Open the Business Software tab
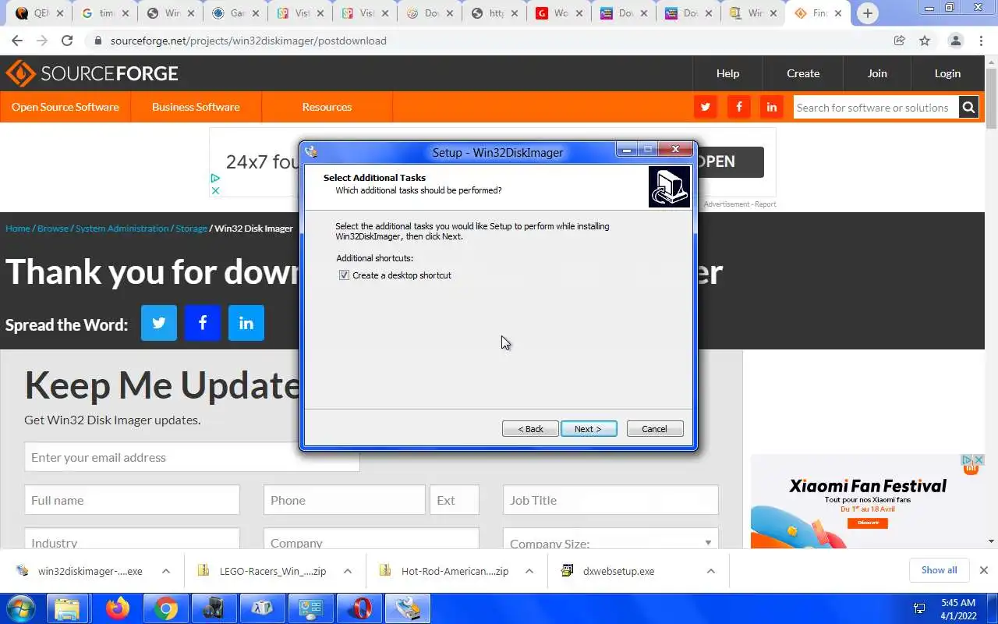The width and height of the screenshot is (998, 624). (x=196, y=107)
